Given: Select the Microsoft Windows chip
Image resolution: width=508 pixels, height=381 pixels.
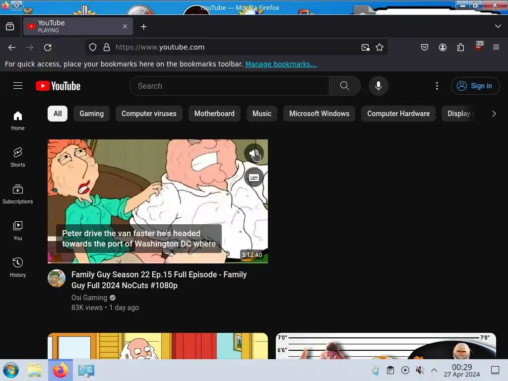Looking at the screenshot, I should click(319, 114).
